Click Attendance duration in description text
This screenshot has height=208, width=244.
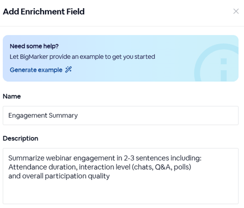point(43,167)
